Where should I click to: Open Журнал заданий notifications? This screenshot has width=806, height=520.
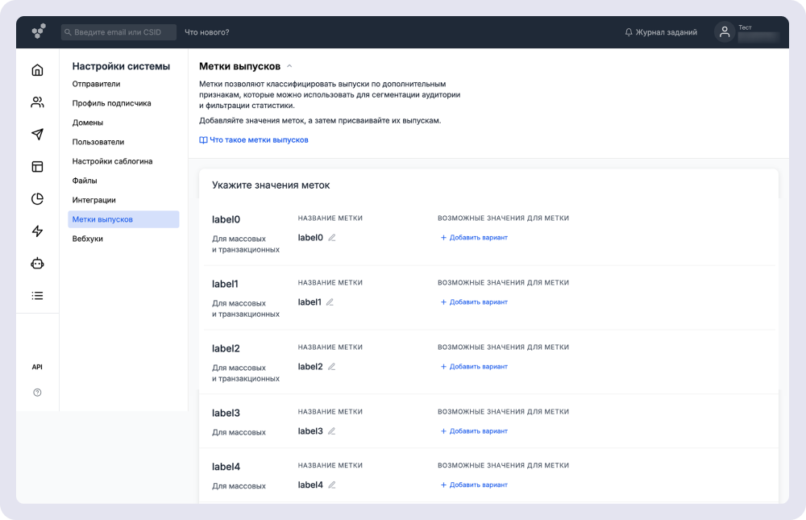click(661, 32)
